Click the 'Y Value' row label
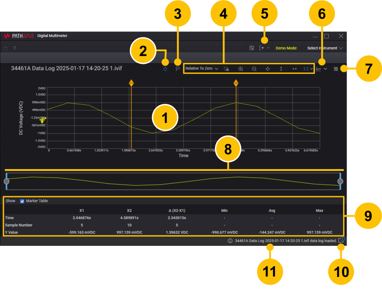 click(x=12, y=232)
